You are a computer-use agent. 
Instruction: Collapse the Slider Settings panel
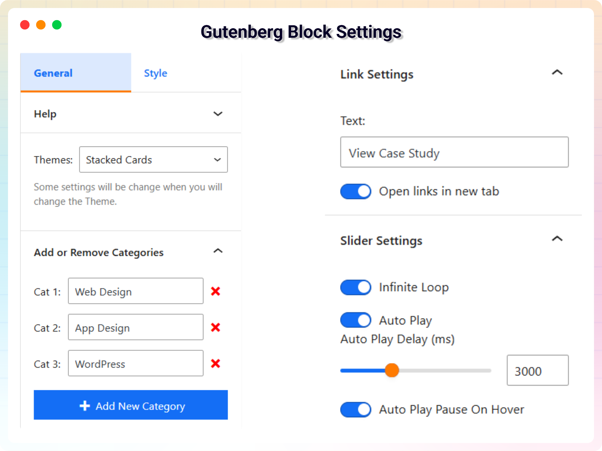[x=557, y=239]
